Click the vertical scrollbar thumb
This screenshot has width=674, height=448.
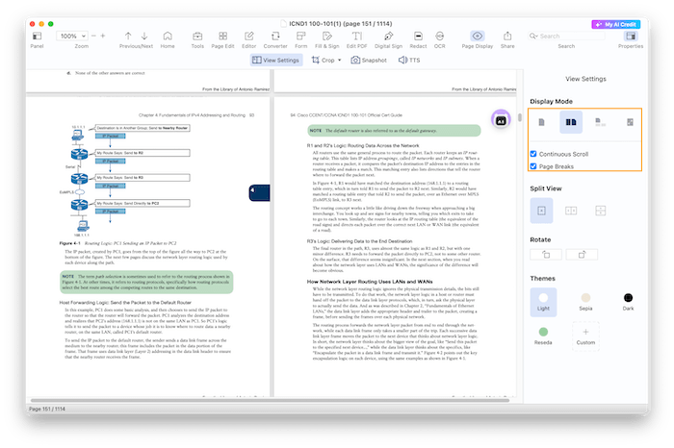click(x=519, y=117)
